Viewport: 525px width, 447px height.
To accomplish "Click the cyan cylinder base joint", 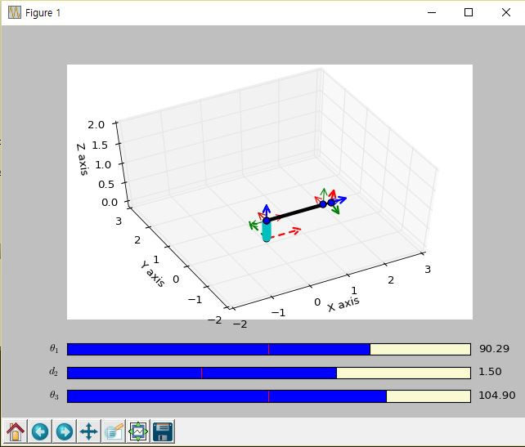I will coord(267,231).
